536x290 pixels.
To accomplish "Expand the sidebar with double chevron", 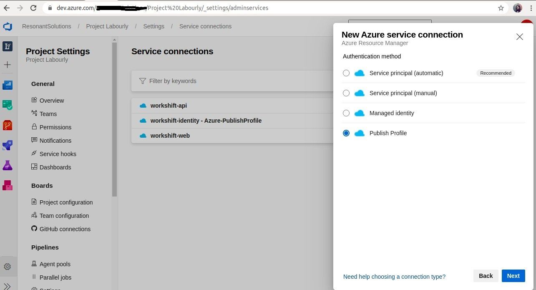I will point(8,286).
